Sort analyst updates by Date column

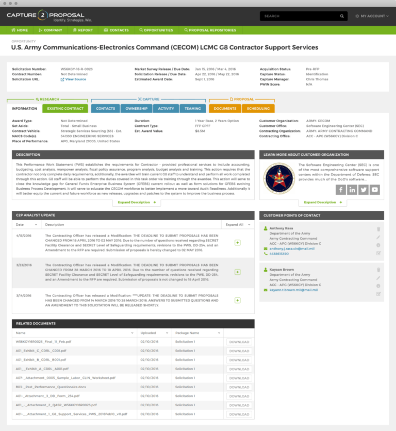pos(26,225)
